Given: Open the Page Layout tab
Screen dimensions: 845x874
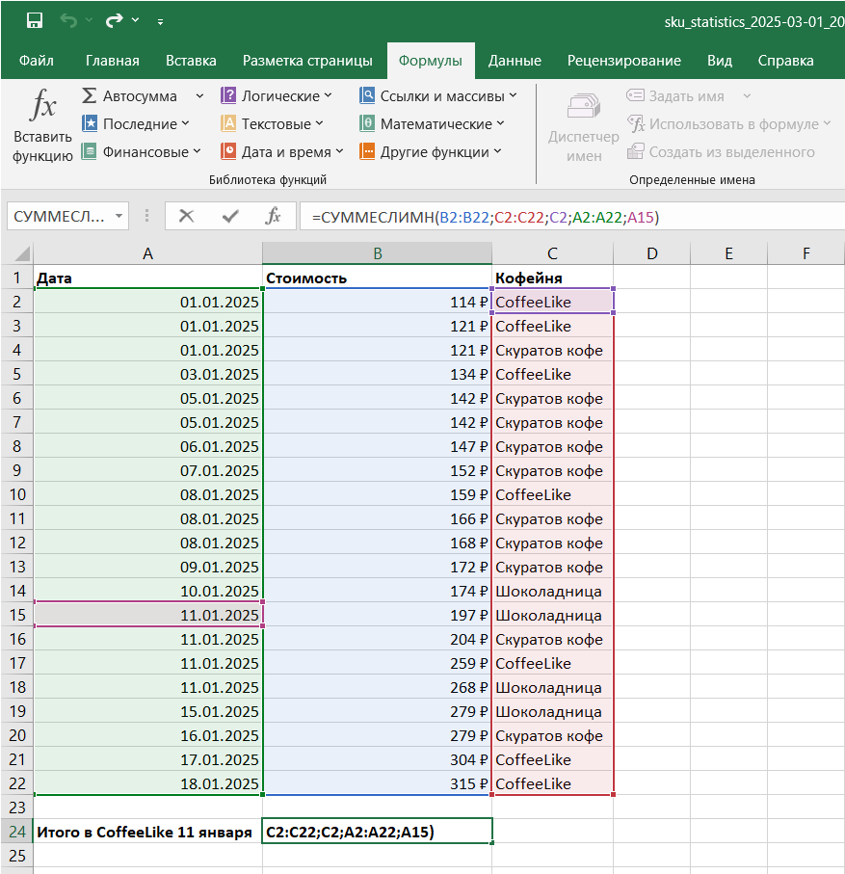Looking at the screenshot, I should (307, 61).
